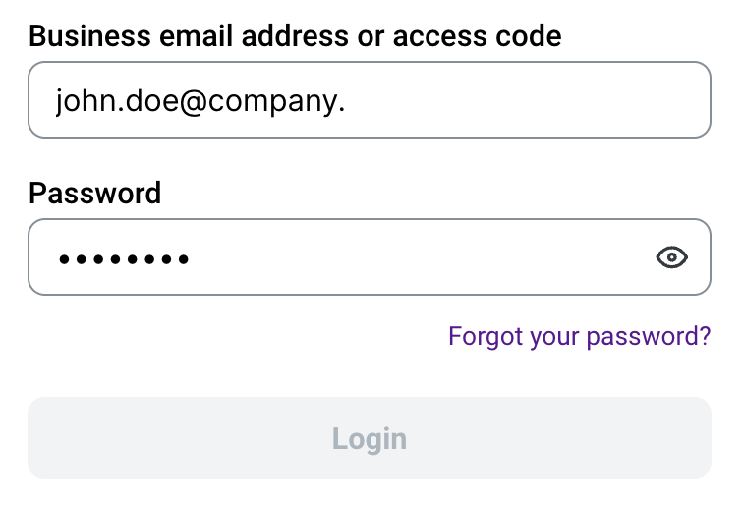The image size is (743, 507).
Task: Reveal hidden password characters
Action: tap(671, 257)
